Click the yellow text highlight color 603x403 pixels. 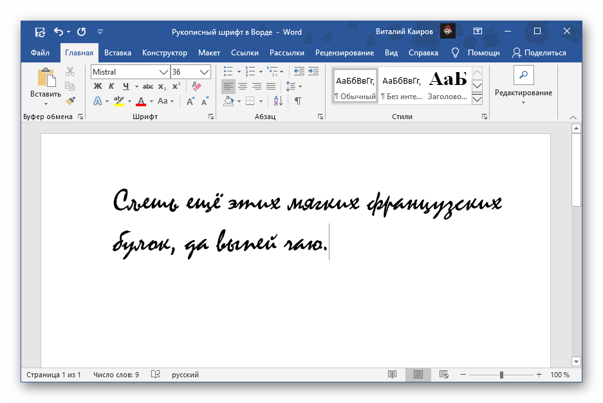click(x=118, y=101)
